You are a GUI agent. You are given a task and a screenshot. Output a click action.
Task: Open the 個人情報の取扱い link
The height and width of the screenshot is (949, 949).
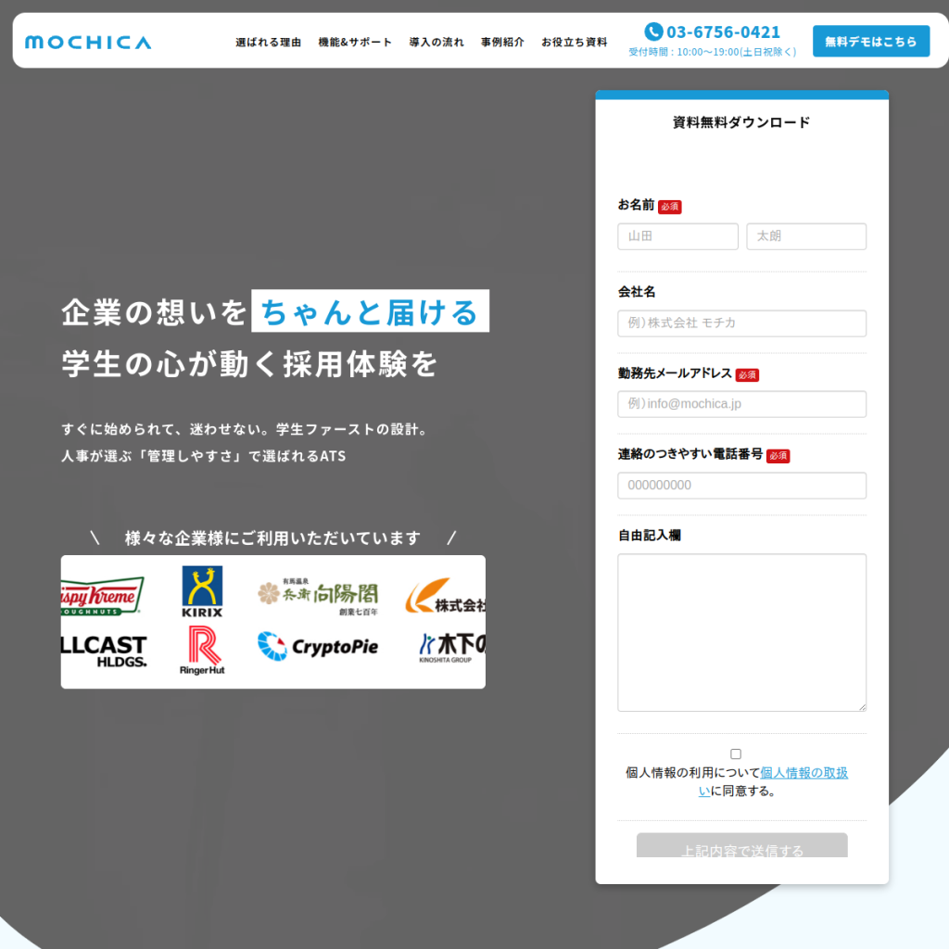(x=803, y=773)
